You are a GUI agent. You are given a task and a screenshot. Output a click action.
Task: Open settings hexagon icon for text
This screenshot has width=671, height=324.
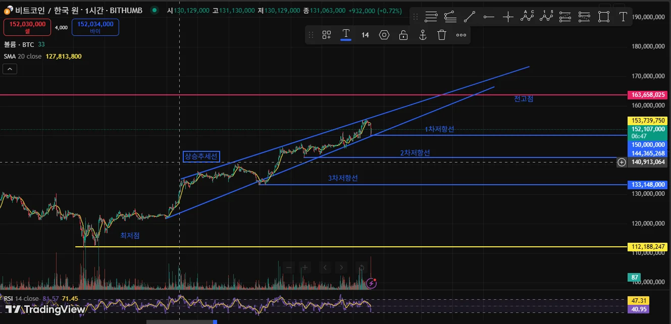pyautogui.click(x=384, y=35)
